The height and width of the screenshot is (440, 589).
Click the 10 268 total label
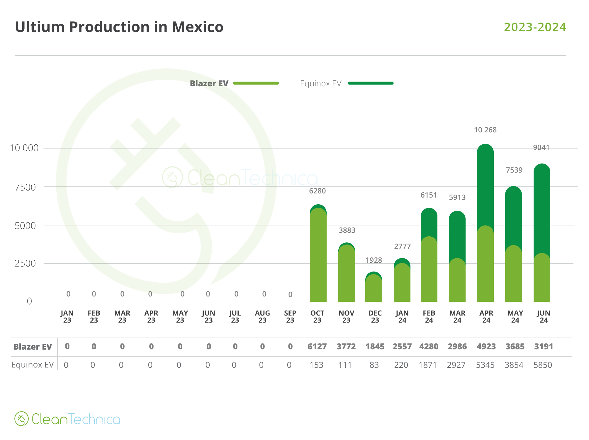[x=485, y=130]
